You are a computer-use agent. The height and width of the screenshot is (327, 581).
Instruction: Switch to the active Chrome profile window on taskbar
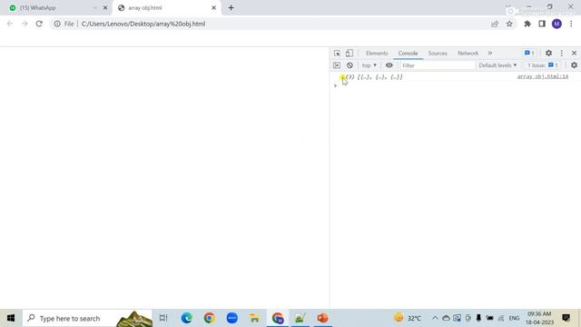point(278,318)
